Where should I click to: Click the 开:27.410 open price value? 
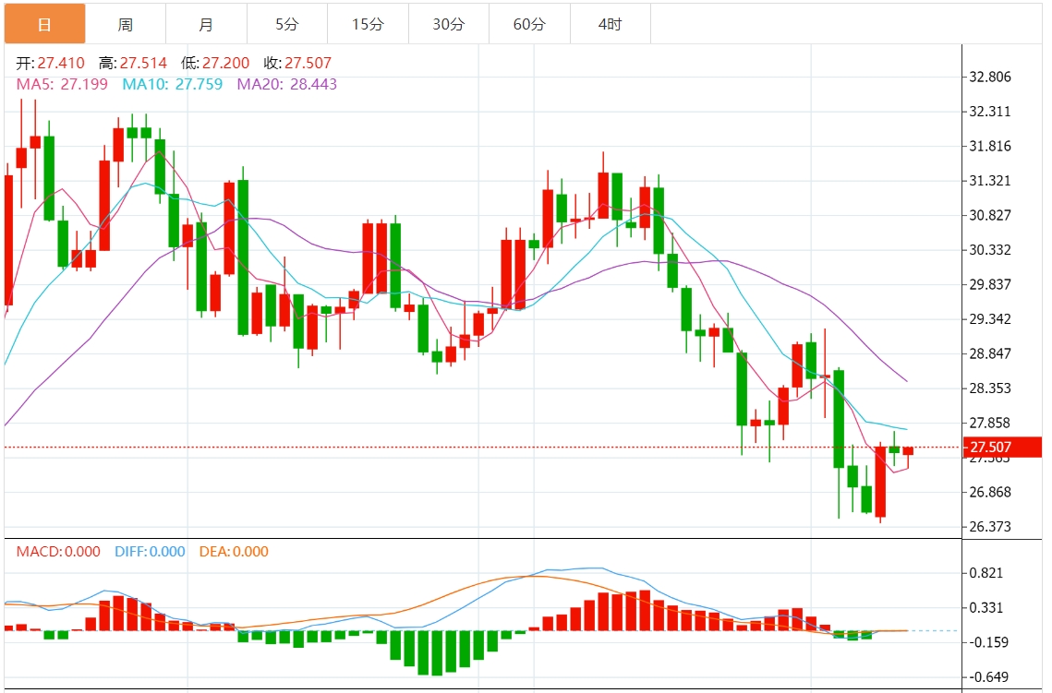tap(50, 63)
